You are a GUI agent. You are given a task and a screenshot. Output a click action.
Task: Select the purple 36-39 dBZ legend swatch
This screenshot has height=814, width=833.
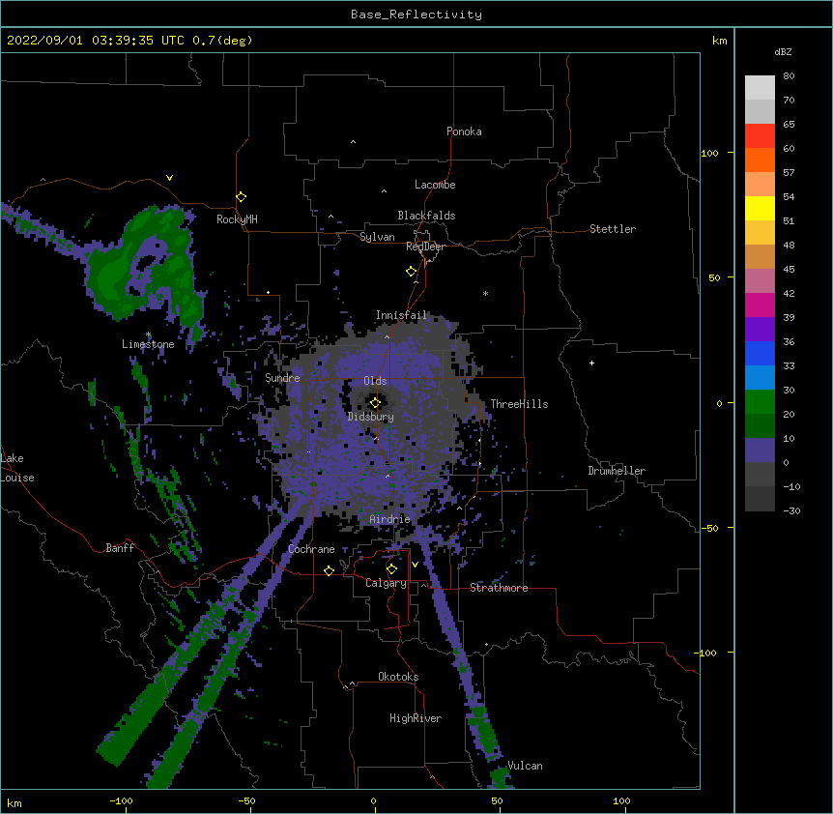click(x=760, y=330)
